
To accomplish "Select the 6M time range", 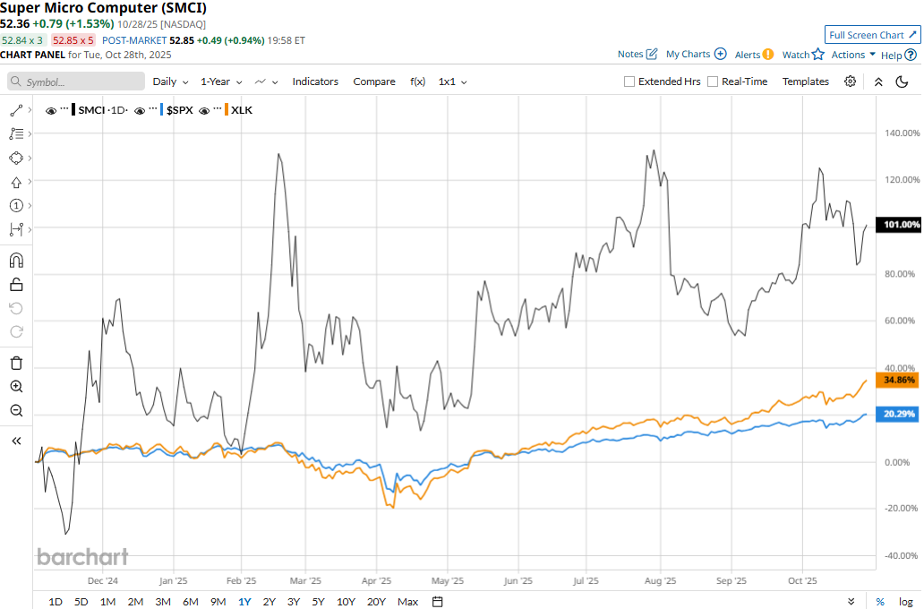I will [190, 601].
